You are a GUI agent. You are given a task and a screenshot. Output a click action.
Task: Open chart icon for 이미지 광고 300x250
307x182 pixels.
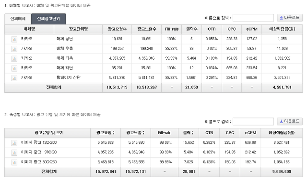(14, 162)
